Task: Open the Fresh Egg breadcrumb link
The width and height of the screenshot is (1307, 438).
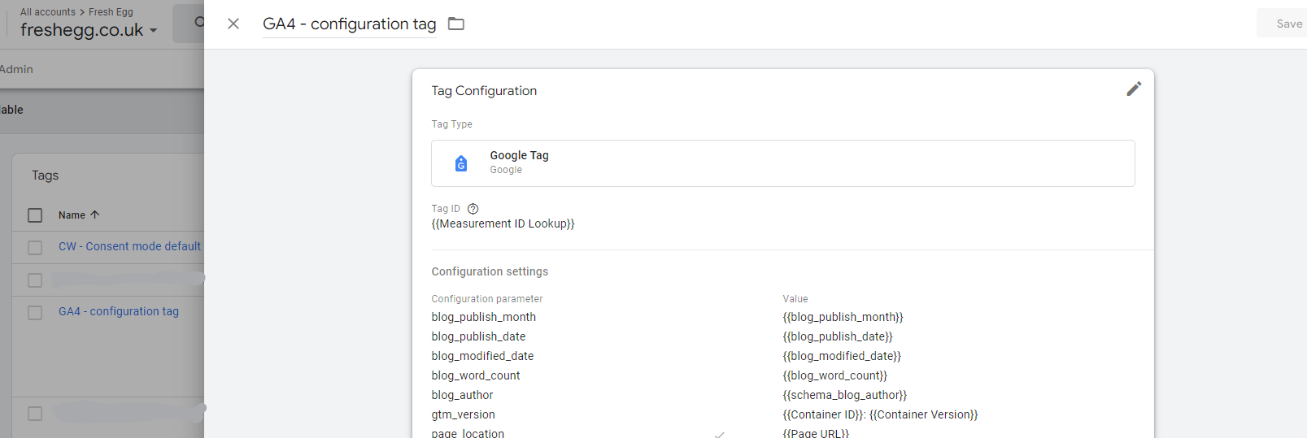Action: pyautogui.click(x=111, y=11)
